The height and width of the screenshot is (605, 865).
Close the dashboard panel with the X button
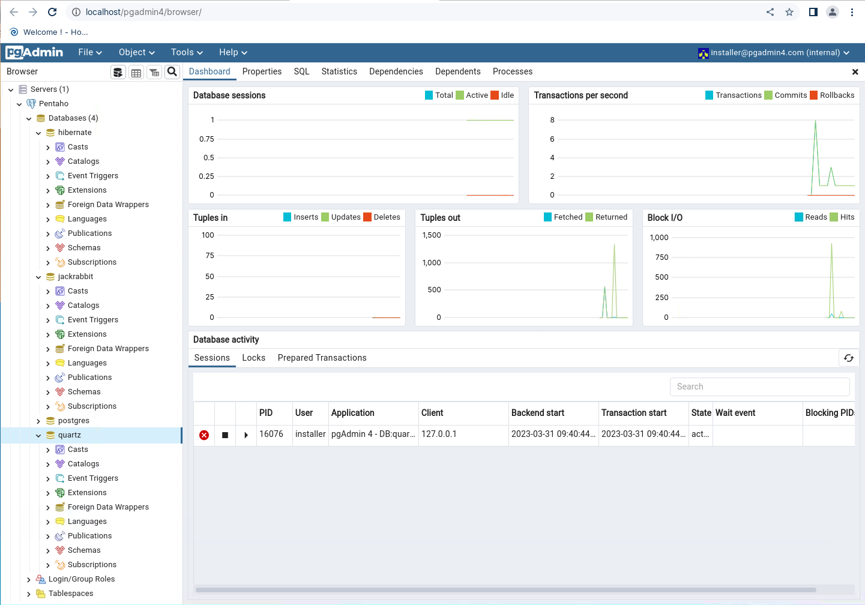coord(855,72)
